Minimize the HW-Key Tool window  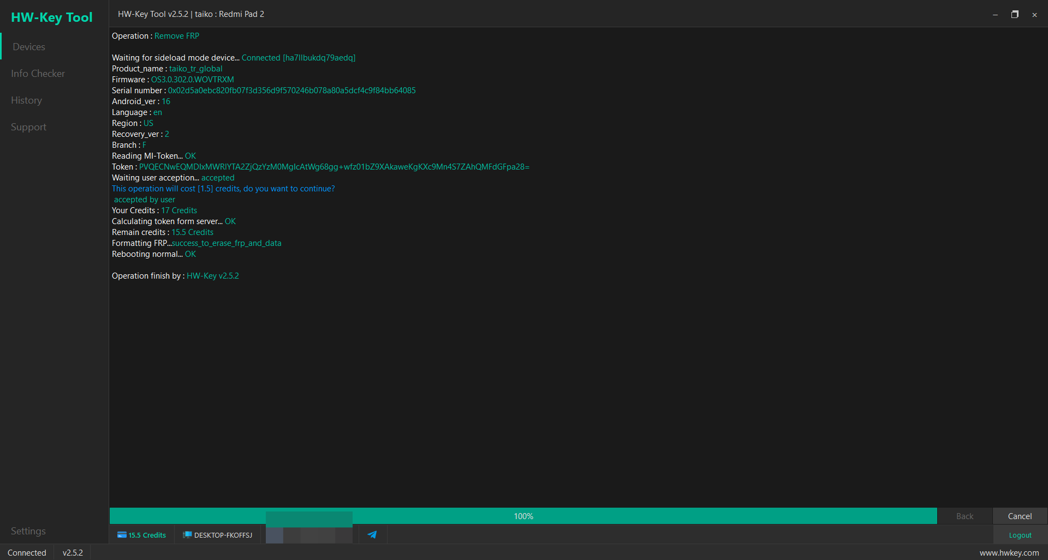[x=995, y=15]
